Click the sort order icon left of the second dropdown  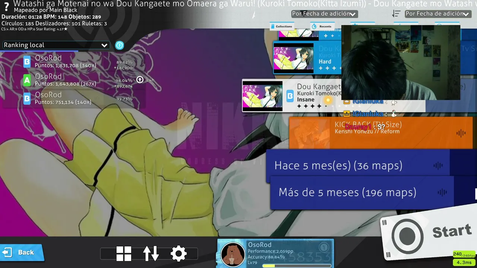[396, 14]
